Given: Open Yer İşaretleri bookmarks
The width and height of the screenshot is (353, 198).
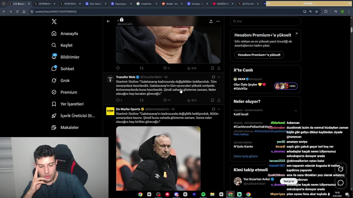Looking at the screenshot, I should (x=67, y=104).
